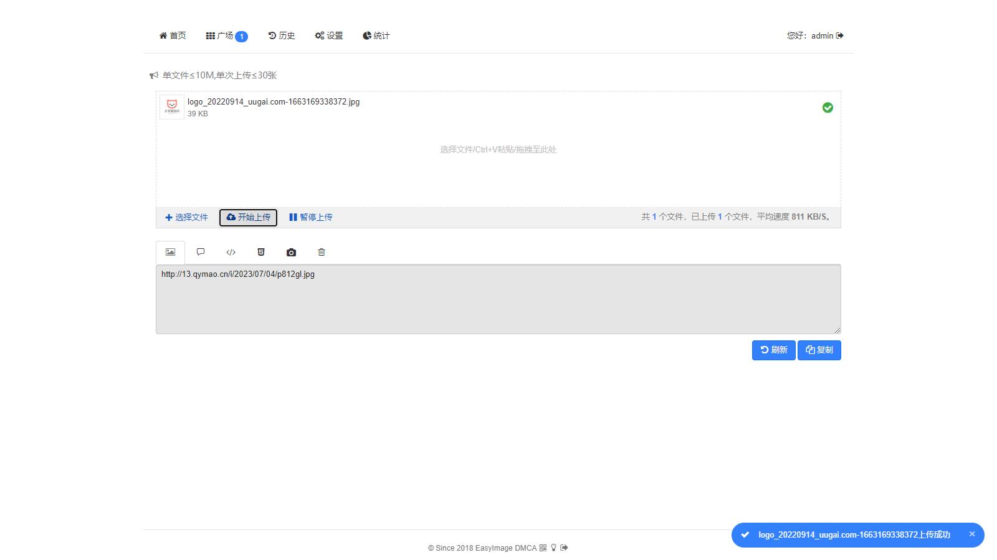
Task: Click the checkmark icon in the upload notification
Action: tap(745, 534)
